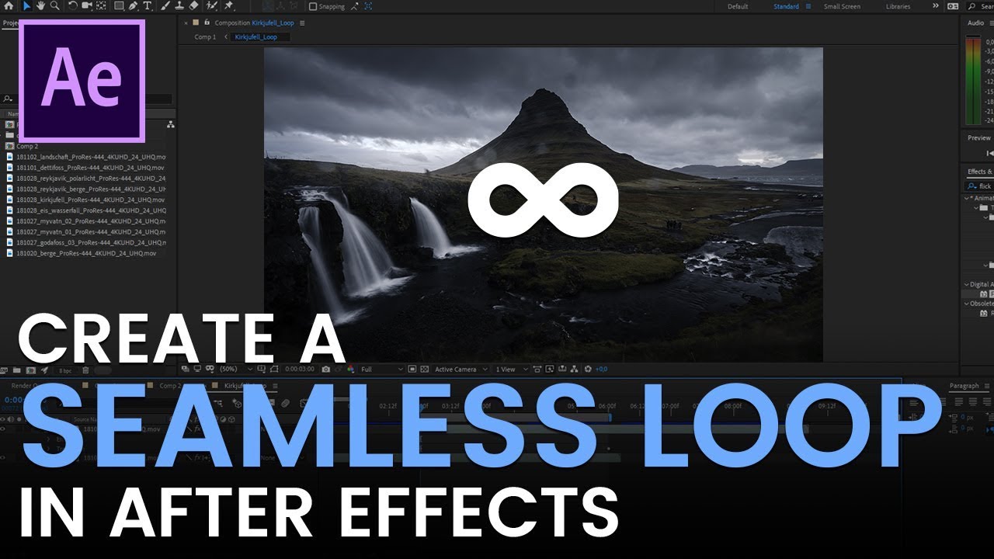Toggle the region of interest button
The image size is (994, 559).
point(412,370)
